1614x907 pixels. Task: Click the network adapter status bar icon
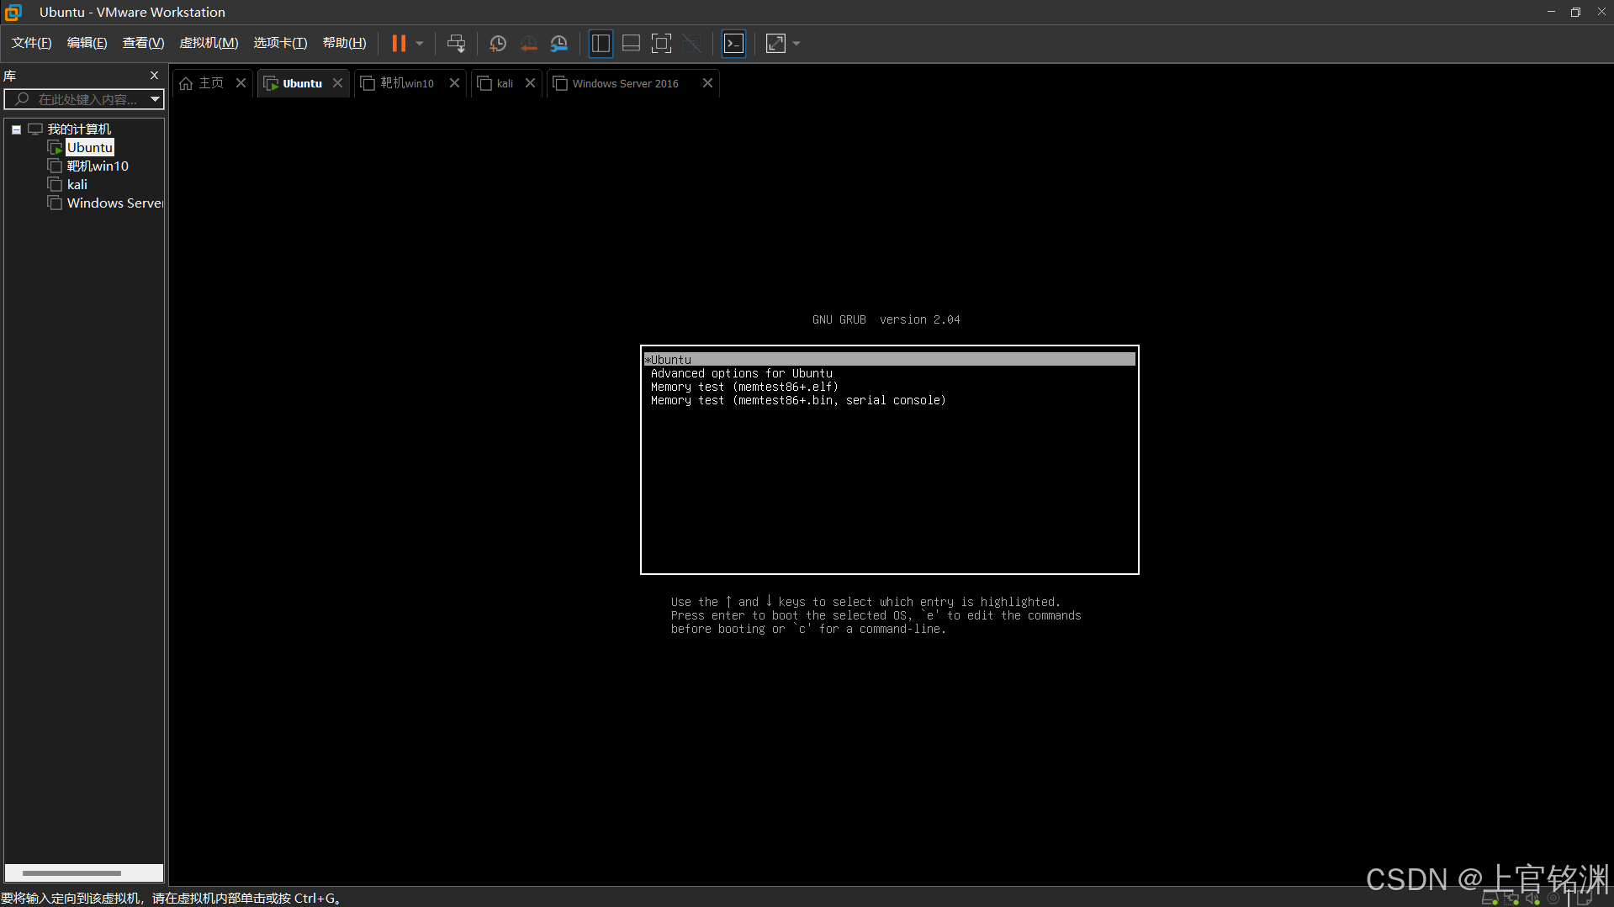[x=1511, y=899]
